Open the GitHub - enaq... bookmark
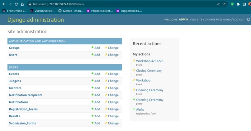Screen dimensions: 251x131 coord(71,11)
